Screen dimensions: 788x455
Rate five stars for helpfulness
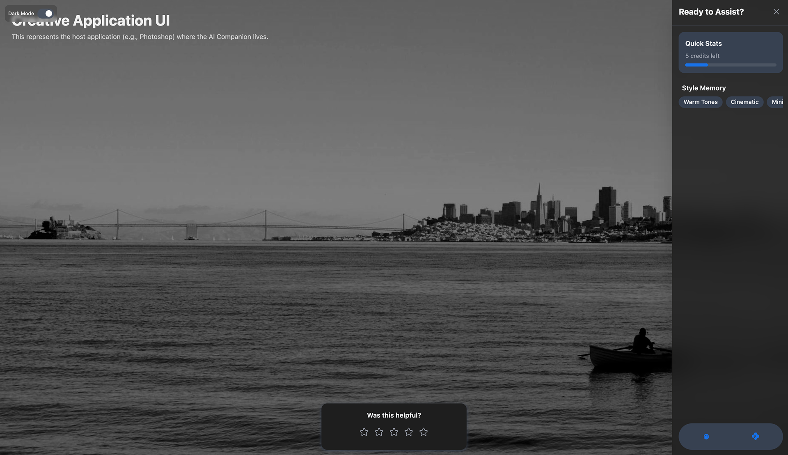(424, 432)
